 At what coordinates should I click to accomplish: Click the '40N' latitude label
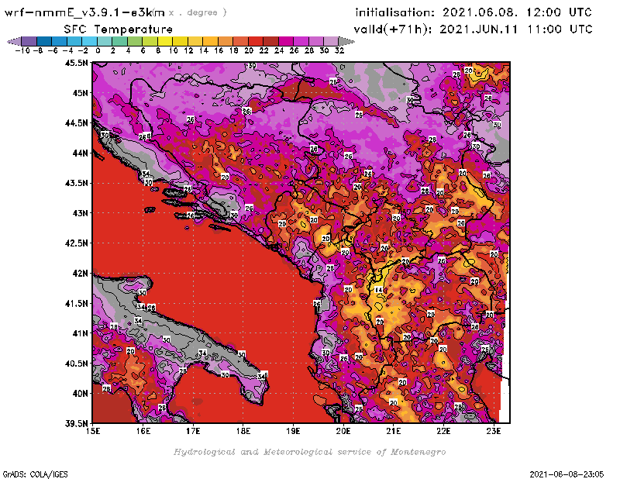coord(80,393)
